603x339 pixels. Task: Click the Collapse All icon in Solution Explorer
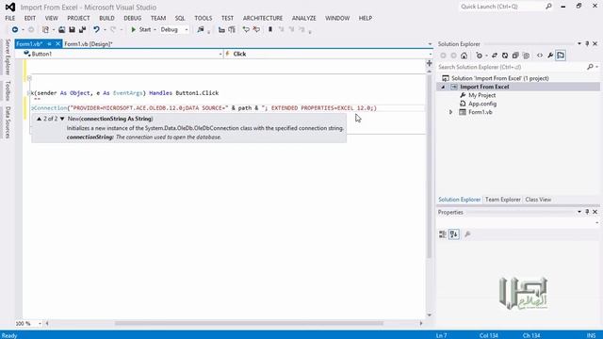(515, 56)
